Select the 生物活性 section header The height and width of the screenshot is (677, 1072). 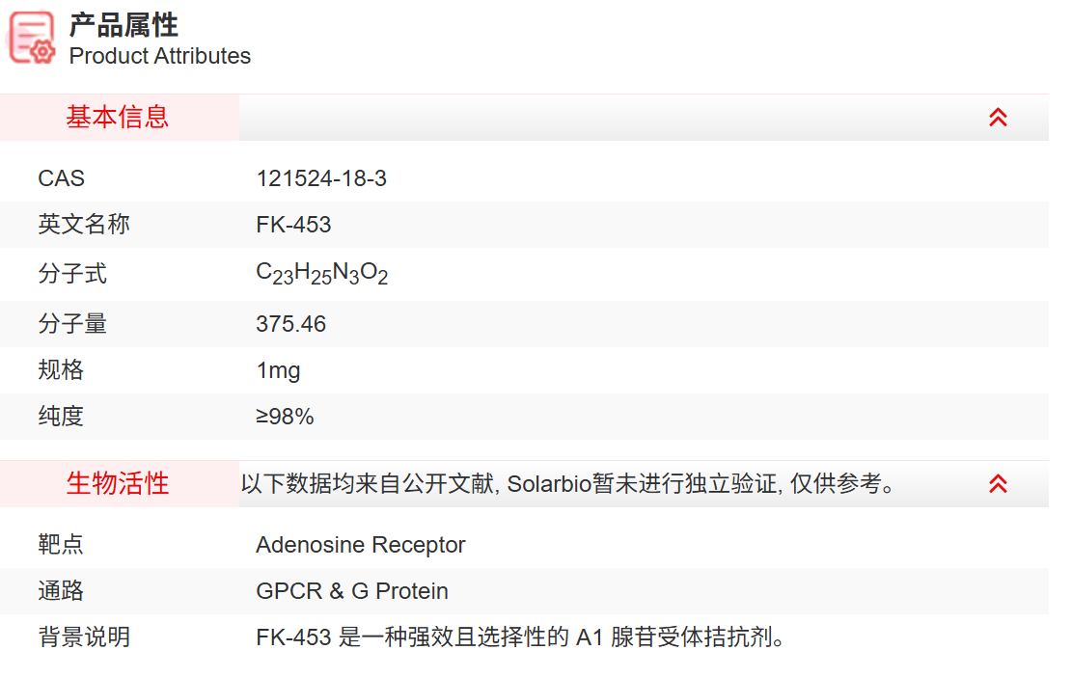[118, 484]
